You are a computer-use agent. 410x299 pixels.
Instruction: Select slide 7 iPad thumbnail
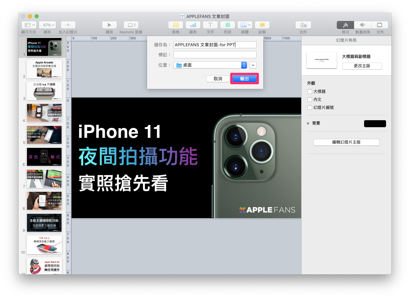[x=44, y=179]
